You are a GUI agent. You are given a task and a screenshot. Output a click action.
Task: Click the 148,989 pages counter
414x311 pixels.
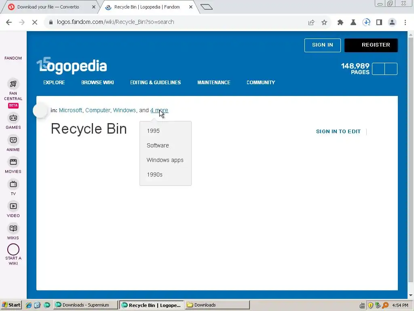[x=355, y=69]
